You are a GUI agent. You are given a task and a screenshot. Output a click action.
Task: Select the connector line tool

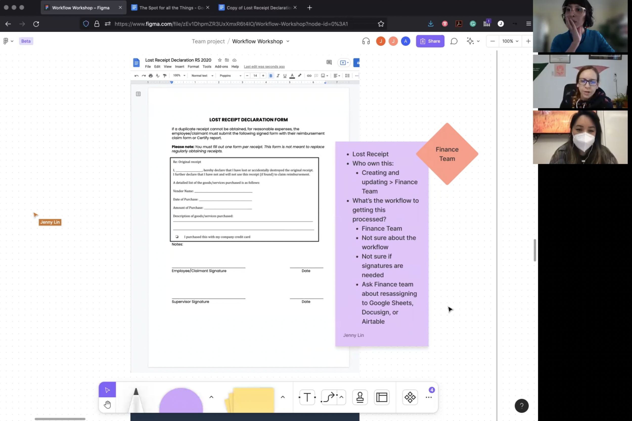[x=329, y=397]
